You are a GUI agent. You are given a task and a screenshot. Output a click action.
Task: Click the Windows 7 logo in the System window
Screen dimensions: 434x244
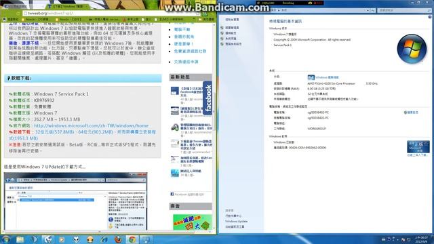point(412,49)
